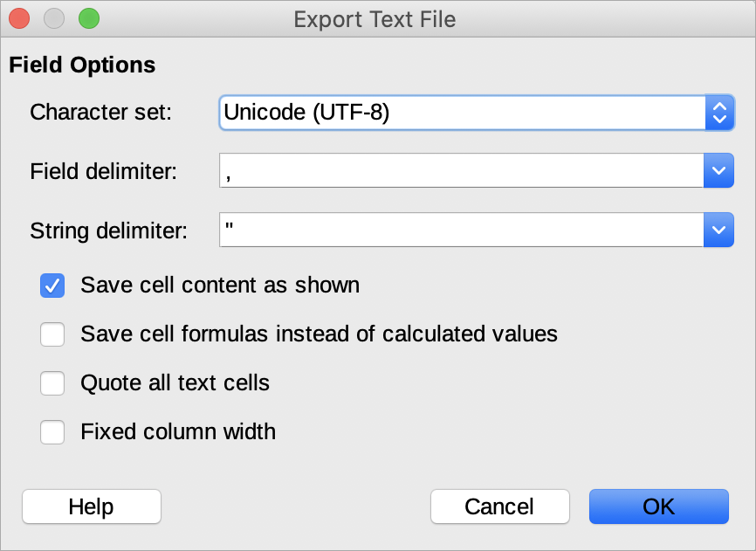Enable the Fixed column width checkbox
Image resolution: width=756 pixels, height=551 pixels.
point(52,432)
